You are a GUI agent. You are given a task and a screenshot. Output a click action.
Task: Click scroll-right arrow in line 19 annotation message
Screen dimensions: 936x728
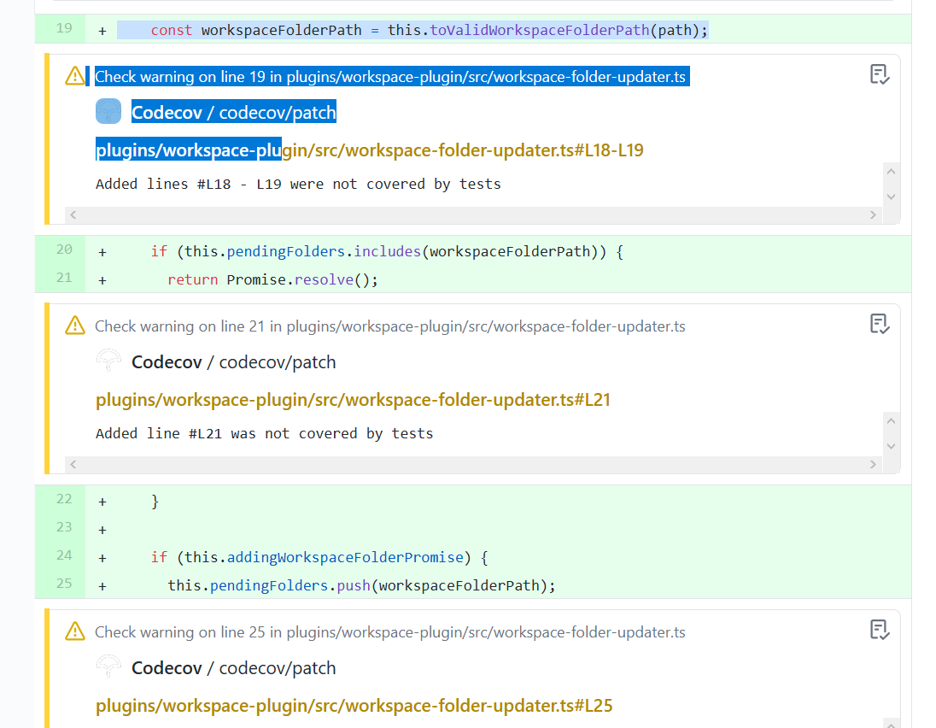(x=874, y=214)
